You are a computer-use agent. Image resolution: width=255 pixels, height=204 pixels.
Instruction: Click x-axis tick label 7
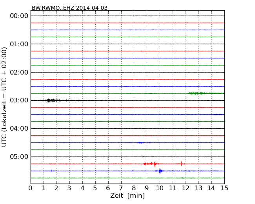(121, 188)
